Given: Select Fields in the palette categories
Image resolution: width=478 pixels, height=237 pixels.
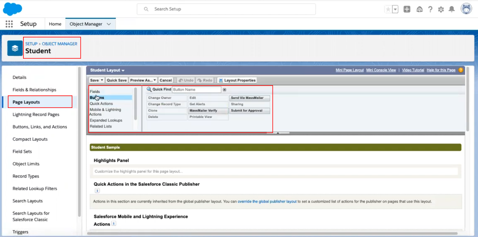Looking at the screenshot, I should [95, 92].
